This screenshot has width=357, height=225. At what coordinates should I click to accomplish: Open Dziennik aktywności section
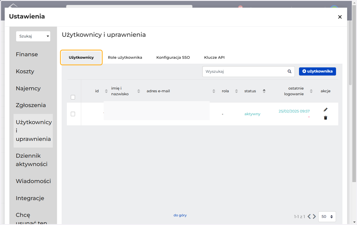coord(32,160)
